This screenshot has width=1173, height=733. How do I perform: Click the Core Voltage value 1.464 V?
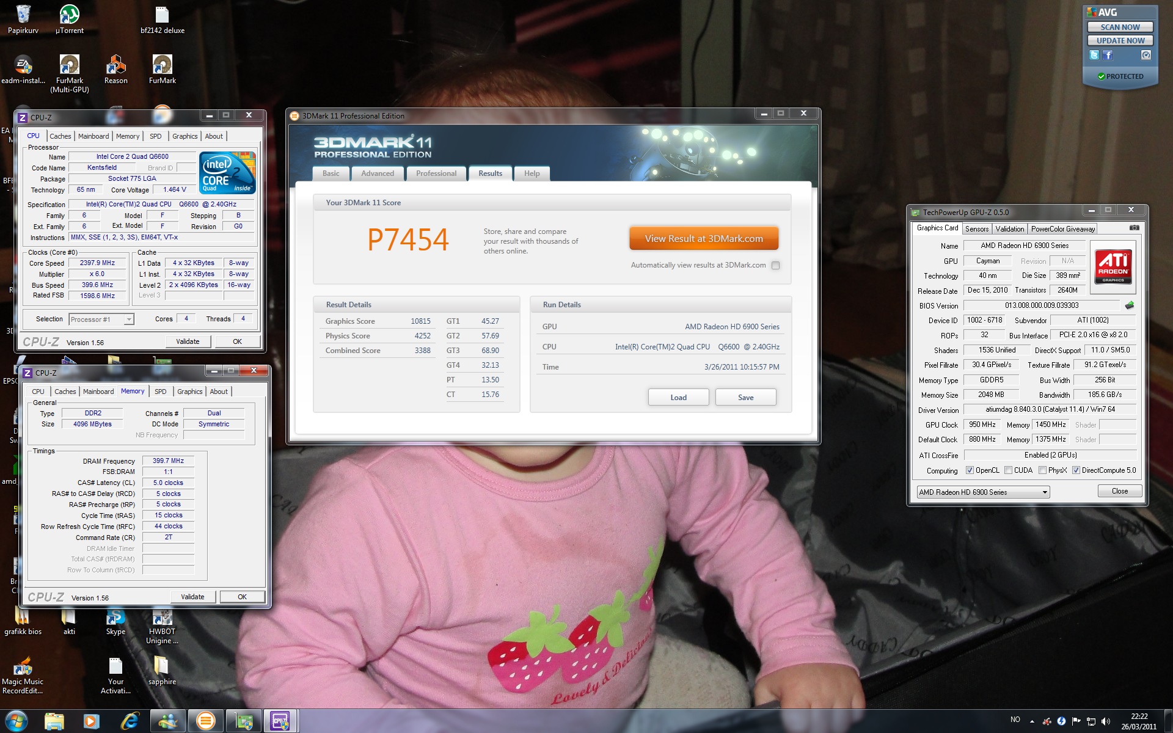175,189
